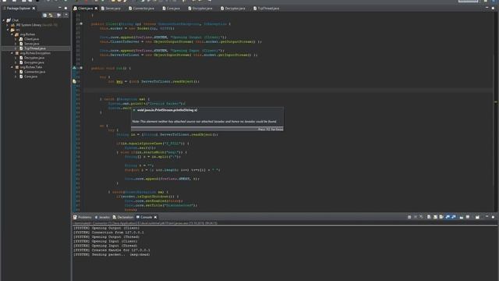The height and width of the screenshot is (281, 499).
Task: Collapse the org.Richea.Tabs package node
Action: click(12, 67)
